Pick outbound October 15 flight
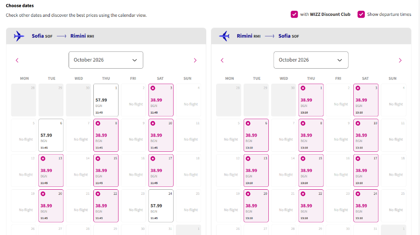The height and width of the screenshot is (235, 420). click(x=106, y=171)
